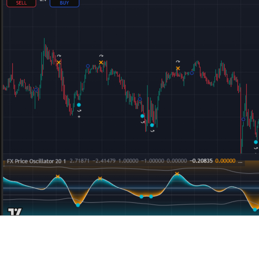Click the leftmost cyan dot on the oscillator
The image size is (259, 259).
click(x=78, y=205)
